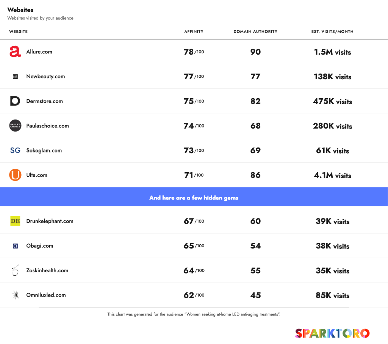Viewport: 388px width, 344px height.
Task: Sort by Est. Visits/Month column header
Action: pyautogui.click(x=332, y=31)
